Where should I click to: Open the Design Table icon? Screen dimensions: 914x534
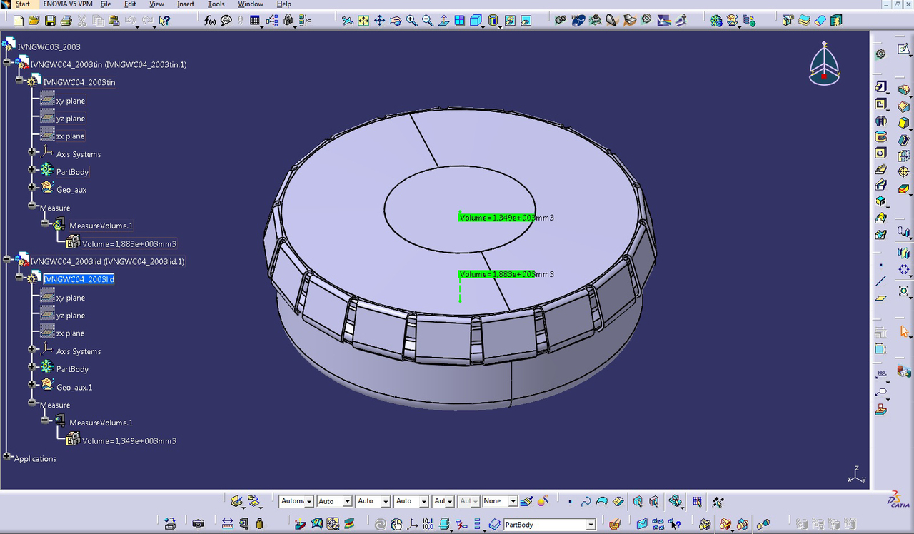255,21
